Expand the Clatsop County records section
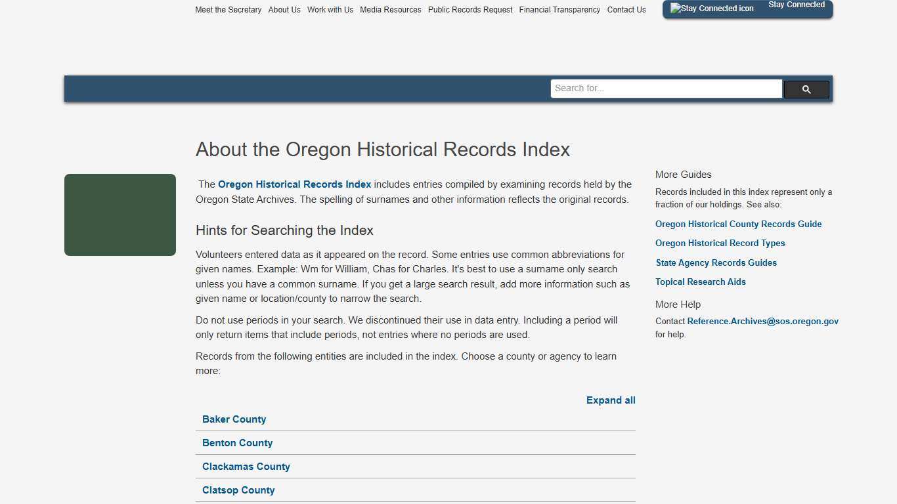Image resolution: width=897 pixels, height=504 pixels. click(238, 490)
